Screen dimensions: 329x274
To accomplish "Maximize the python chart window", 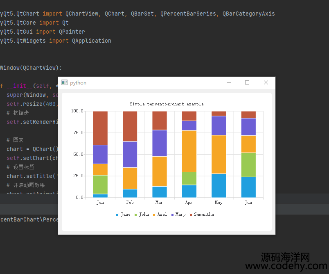I will [247, 83].
